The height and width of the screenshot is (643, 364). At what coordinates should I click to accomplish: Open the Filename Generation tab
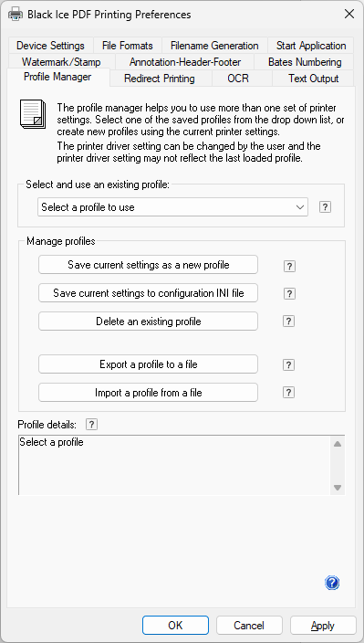click(x=214, y=46)
